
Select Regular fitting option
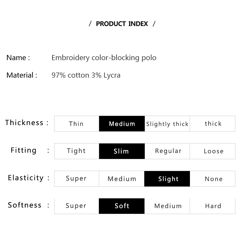coord(167,151)
